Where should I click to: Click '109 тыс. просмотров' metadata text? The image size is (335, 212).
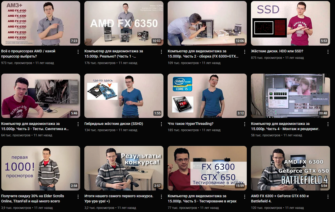point(183,63)
